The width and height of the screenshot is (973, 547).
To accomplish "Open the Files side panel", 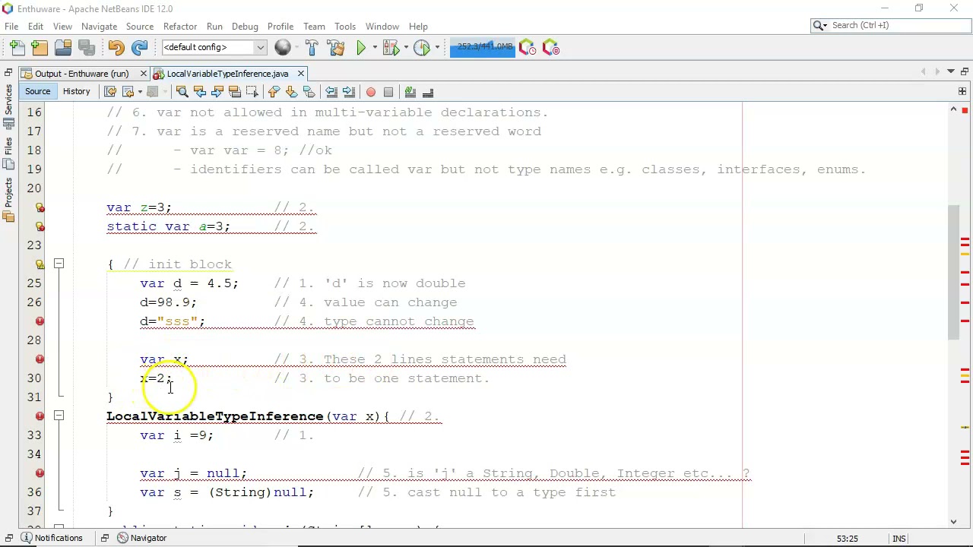I will tap(8, 154).
